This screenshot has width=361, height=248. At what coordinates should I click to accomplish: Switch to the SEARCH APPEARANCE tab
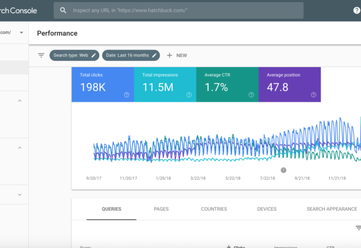coord(332,209)
